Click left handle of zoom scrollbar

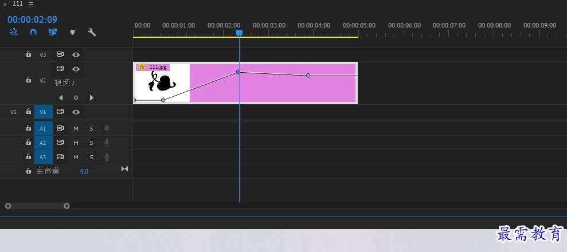pyautogui.click(x=8, y=206)
